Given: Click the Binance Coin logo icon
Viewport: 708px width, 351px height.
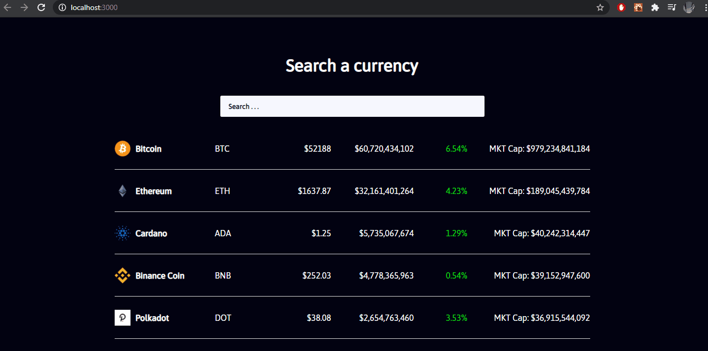Looking at the screenshot, I should point(123,275).
